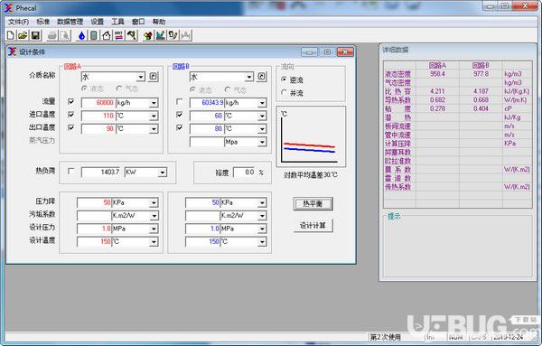Viewport: 542px width, 346px height.
Task: Open 回路A inlet temperature unit dropdown
Action: tap(154, 116)
